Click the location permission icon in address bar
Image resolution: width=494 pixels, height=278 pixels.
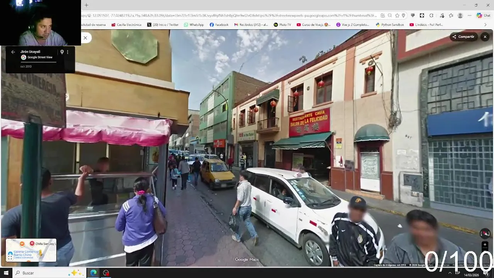[403, 15]
